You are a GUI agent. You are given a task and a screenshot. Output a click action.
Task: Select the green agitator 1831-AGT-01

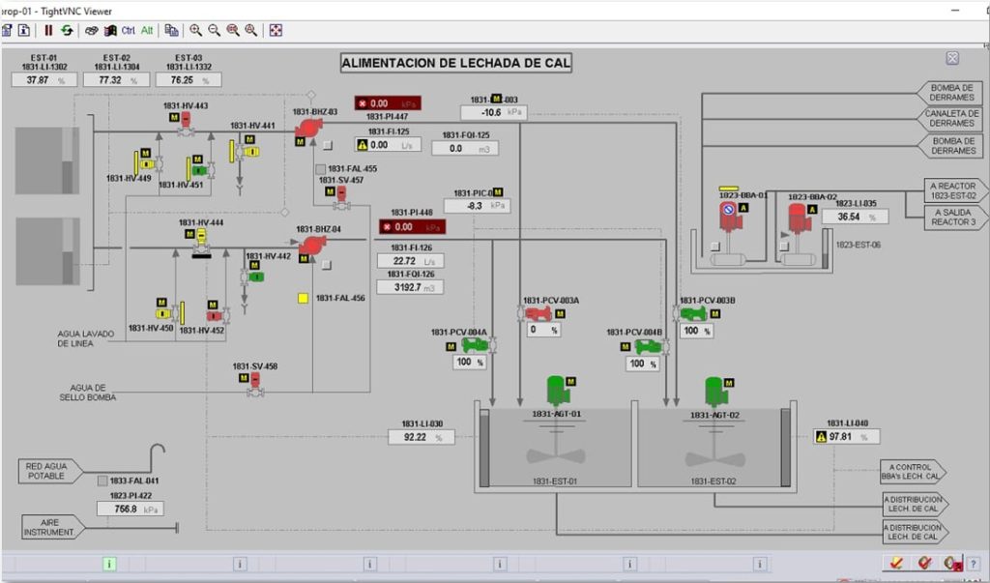click(557, 389)
